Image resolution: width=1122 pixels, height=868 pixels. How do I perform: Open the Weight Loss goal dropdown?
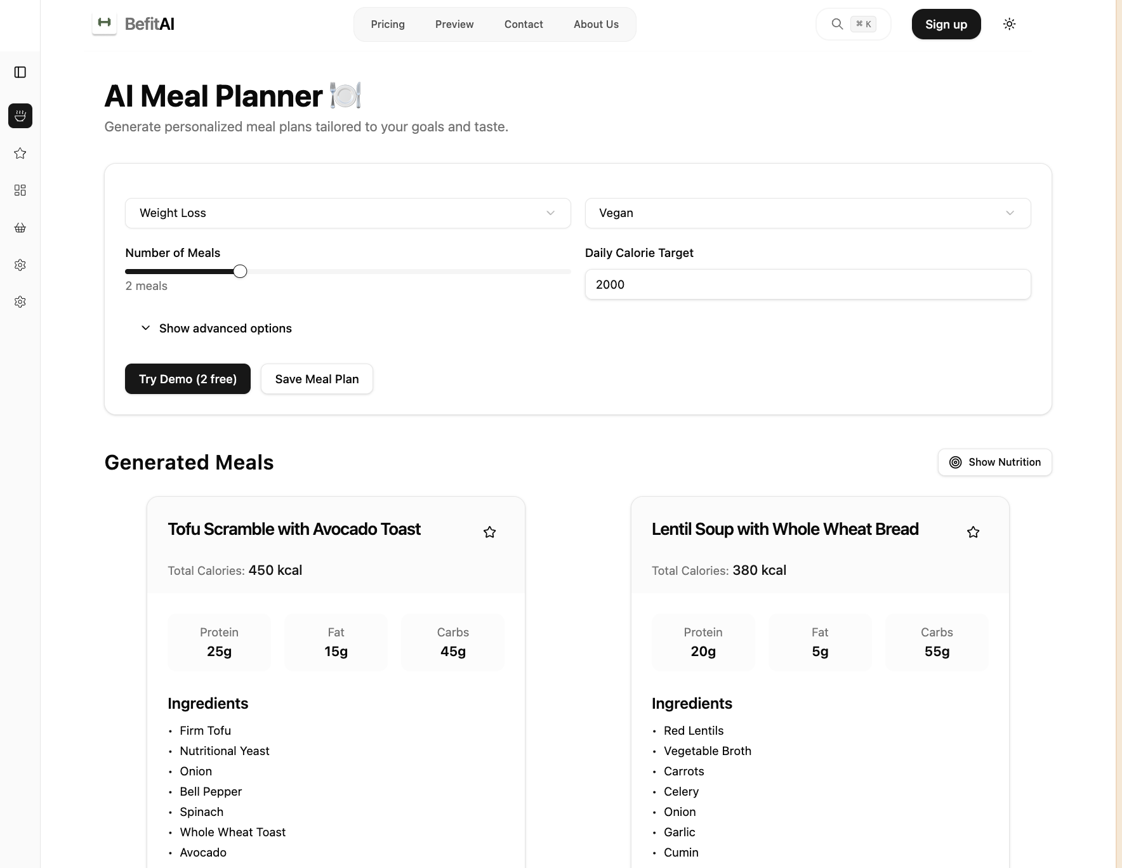pos(348,213)
